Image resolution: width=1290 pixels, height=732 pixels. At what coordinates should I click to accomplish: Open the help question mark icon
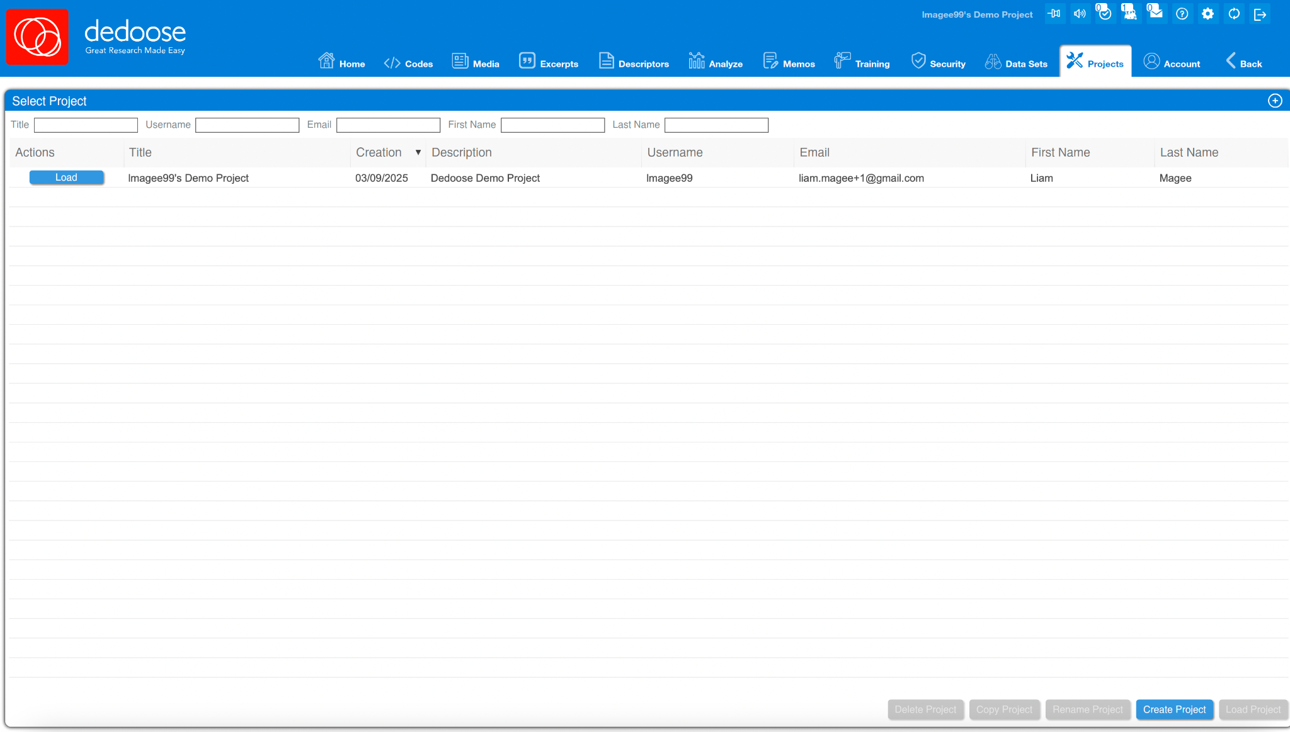pyautogui.click(x=1182, y=14)
